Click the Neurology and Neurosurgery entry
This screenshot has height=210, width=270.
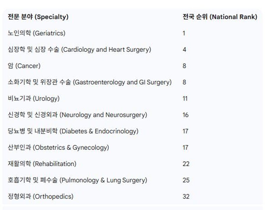(x=77, y=115)
